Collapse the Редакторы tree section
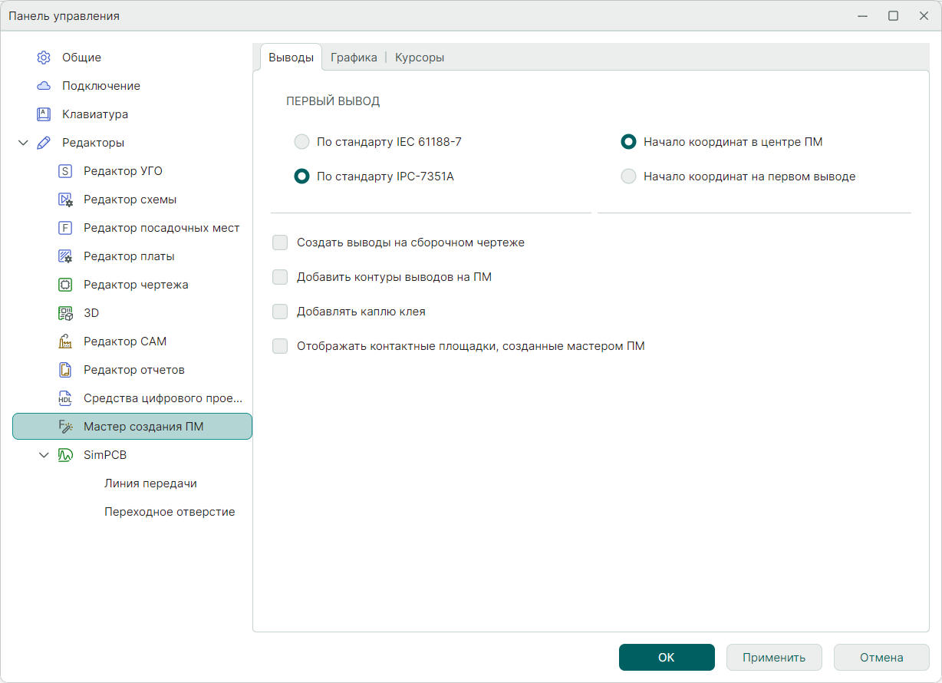 point(23,143)
